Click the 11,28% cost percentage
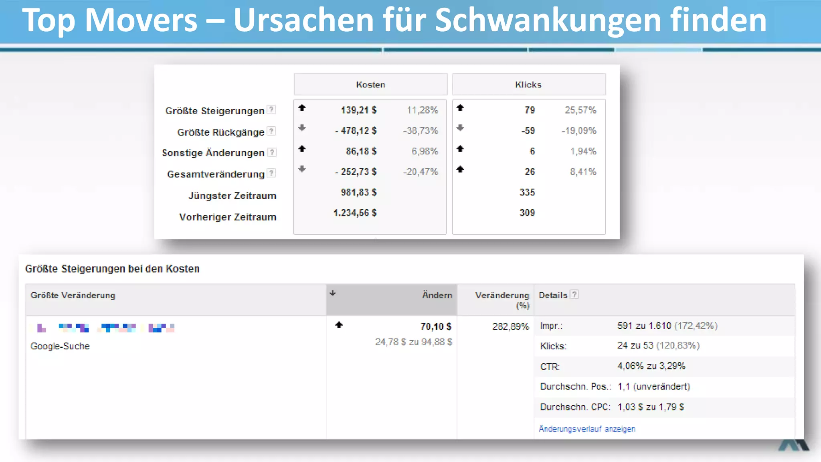 tap(423, 110)
